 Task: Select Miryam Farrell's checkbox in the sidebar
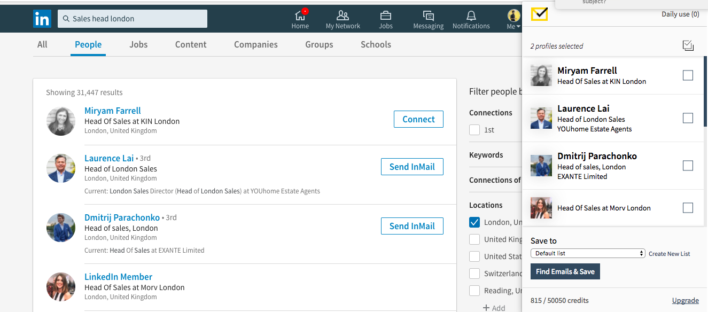click(688, 75)
